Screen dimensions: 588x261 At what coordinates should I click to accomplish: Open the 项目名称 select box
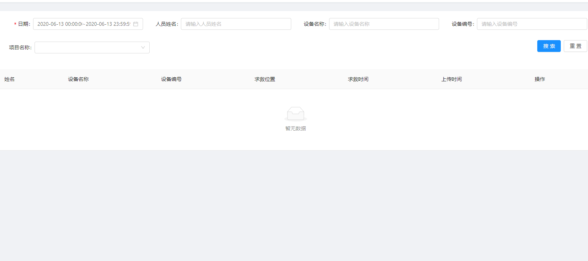(88, 47)
